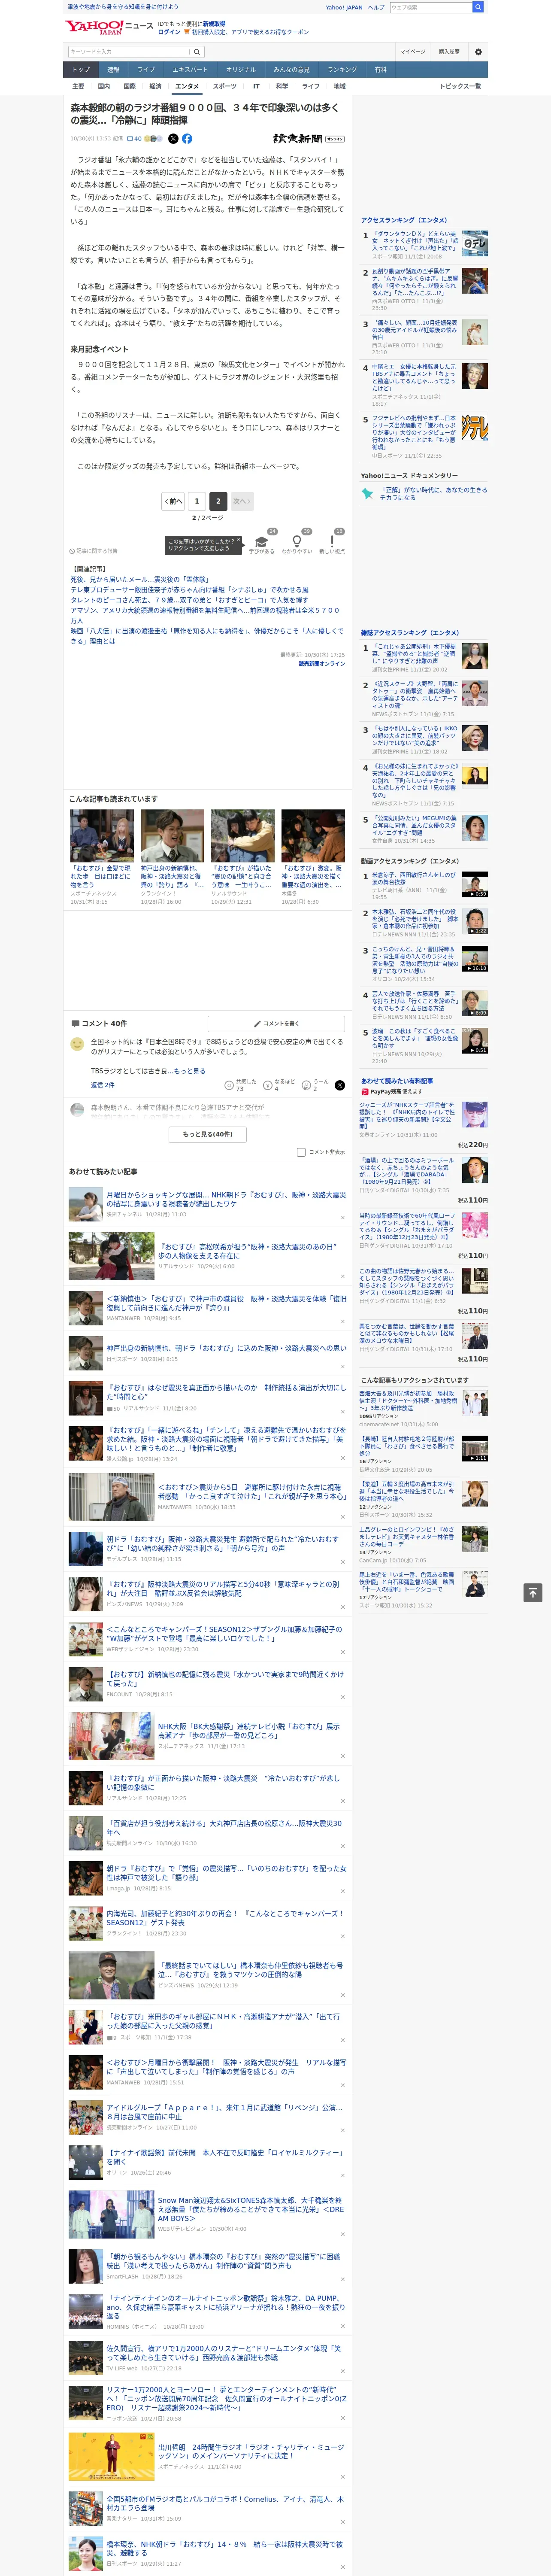Viewport: 551px width, 2576px height.
Task: Select the スポーツ category
Action: point(225,86)
